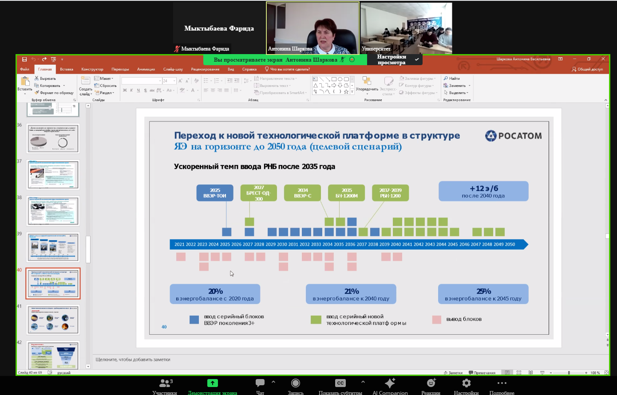Expand the arrow next to Chat
This screenshot has width=617, height=395.
click(x=273, y=382)
